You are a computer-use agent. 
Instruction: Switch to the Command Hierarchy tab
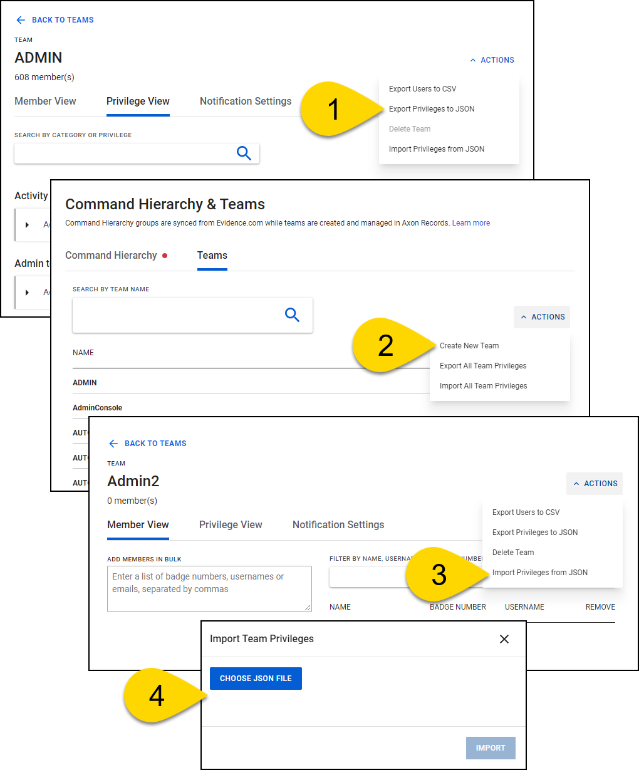(111, 255)
